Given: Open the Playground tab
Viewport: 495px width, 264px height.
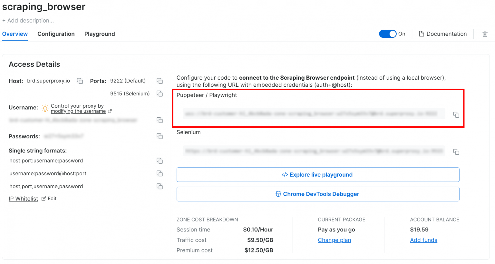Looking at the screenshot, I should click(100, 34).
